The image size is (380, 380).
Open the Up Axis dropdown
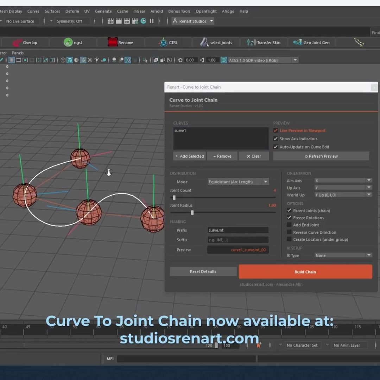343,188
